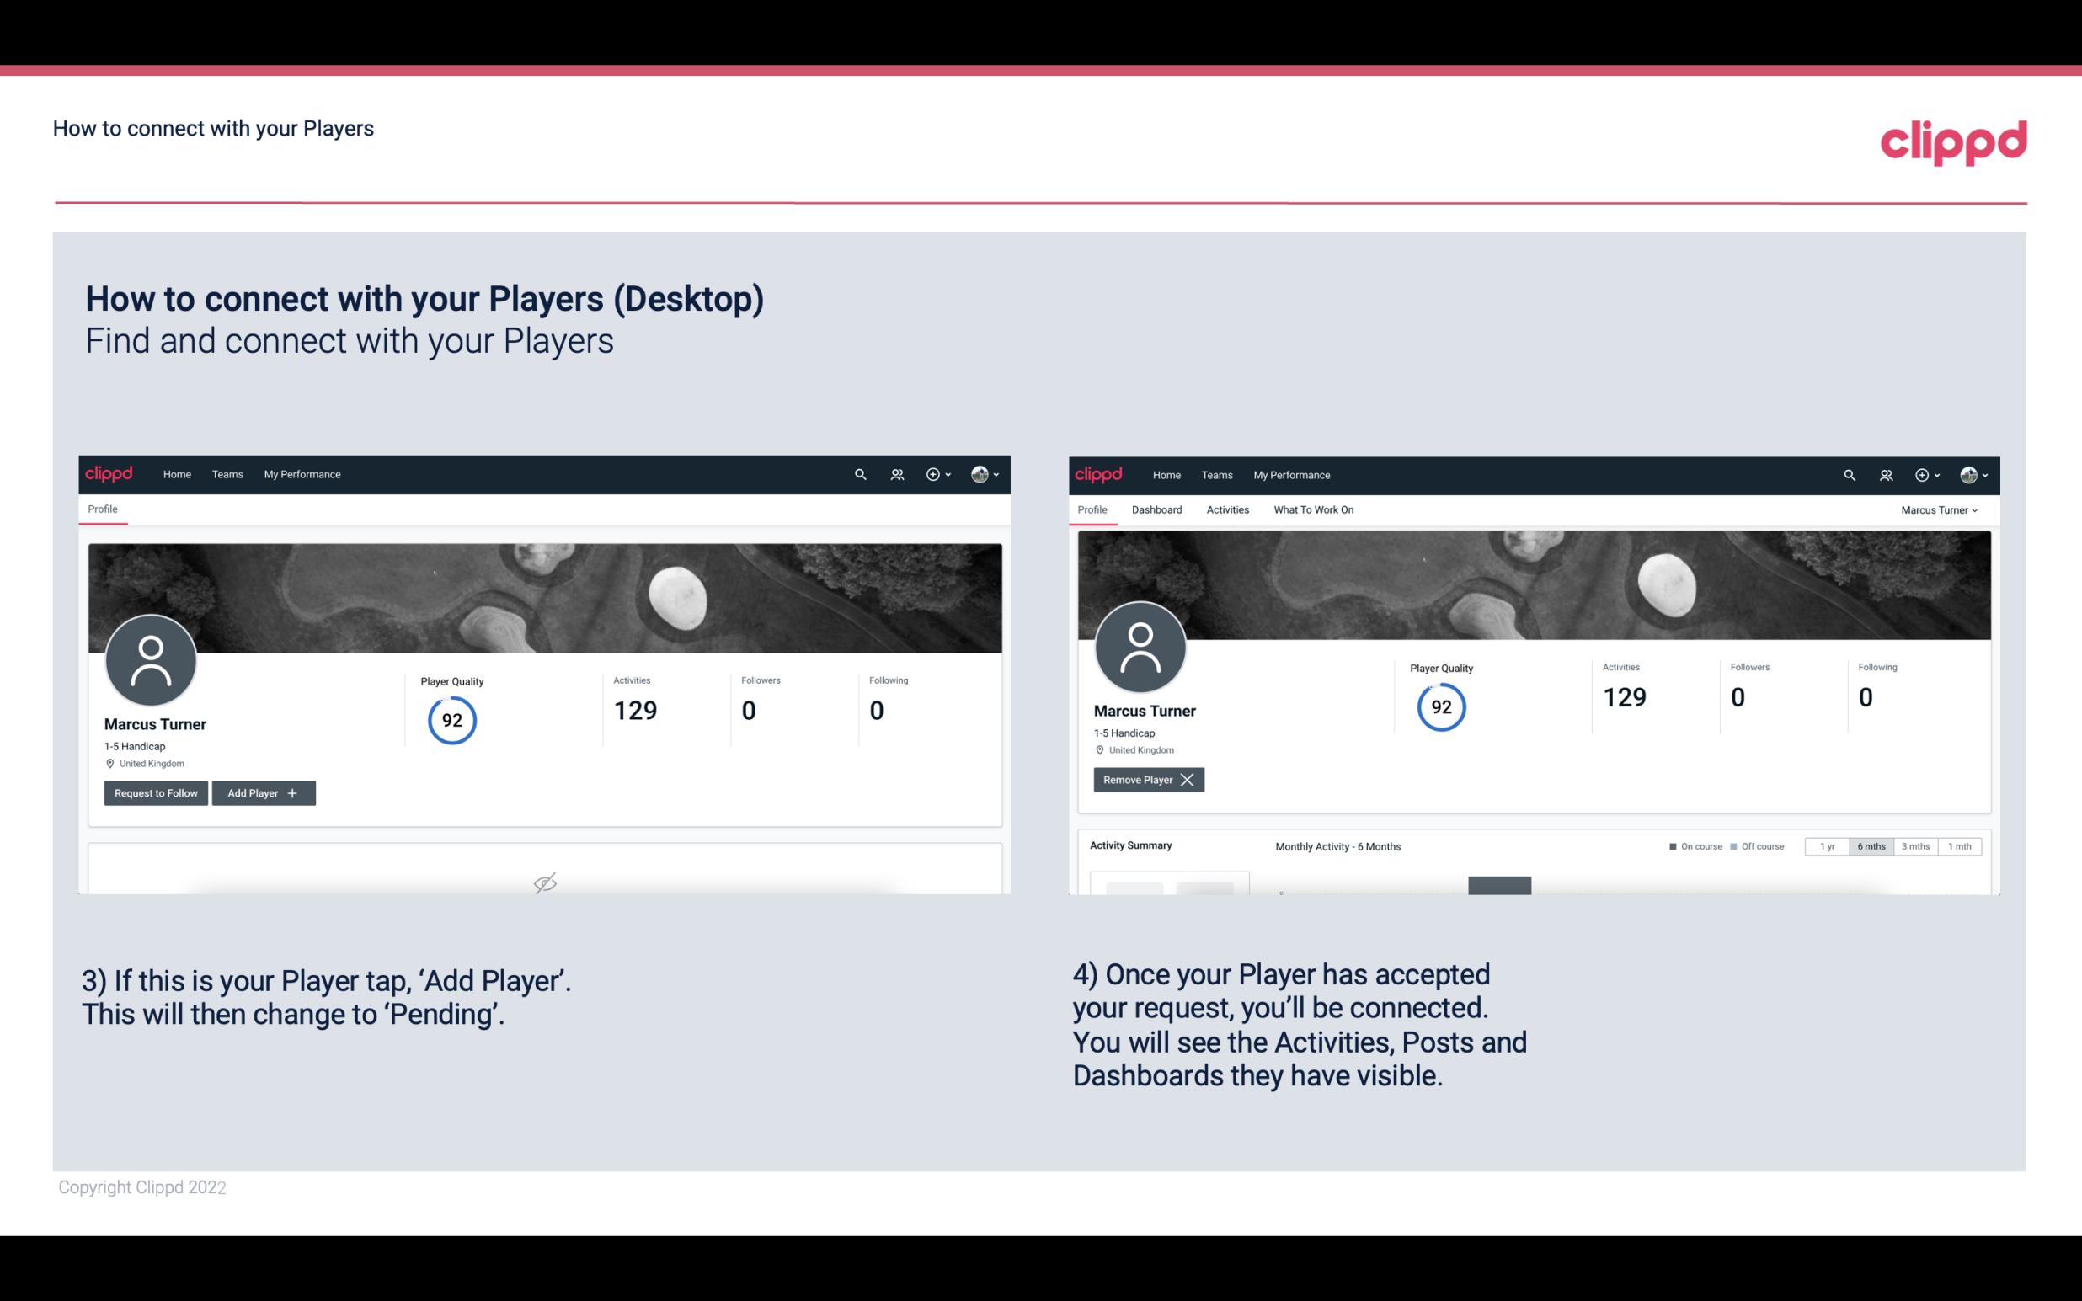This screenshot has height=1301, width=2082.
Task: Select the 'My Performance' menu item left nav
Action: coord(300,473)
